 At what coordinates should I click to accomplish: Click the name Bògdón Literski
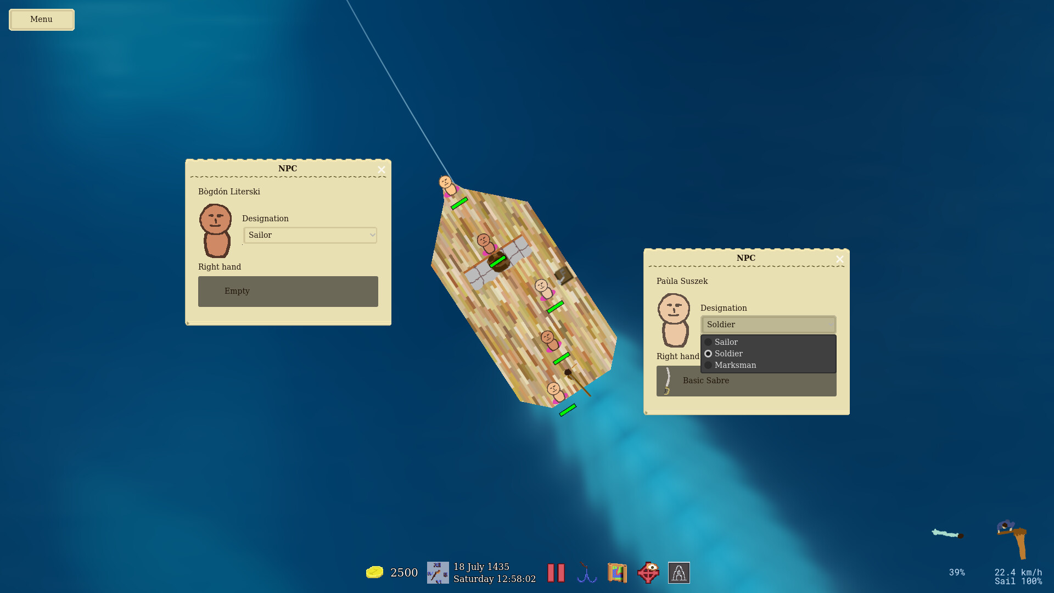tap(229, 192)
